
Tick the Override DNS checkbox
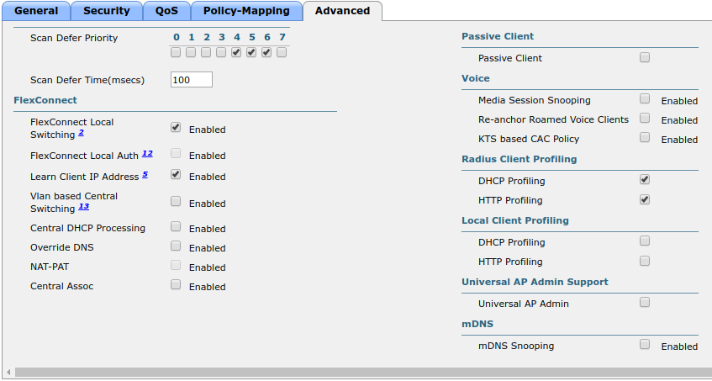point(176,246)
